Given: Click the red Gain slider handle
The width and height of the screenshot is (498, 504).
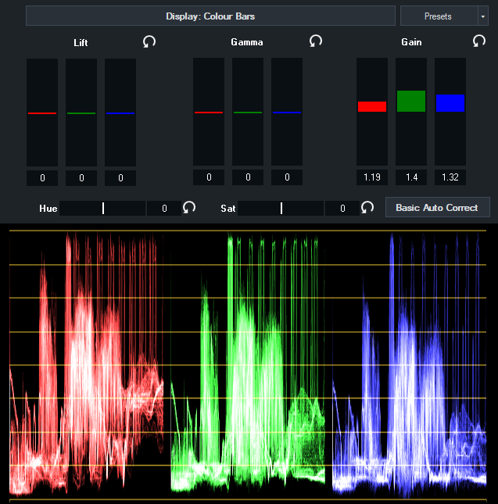Looking at the screenshot, I should 372,106.
